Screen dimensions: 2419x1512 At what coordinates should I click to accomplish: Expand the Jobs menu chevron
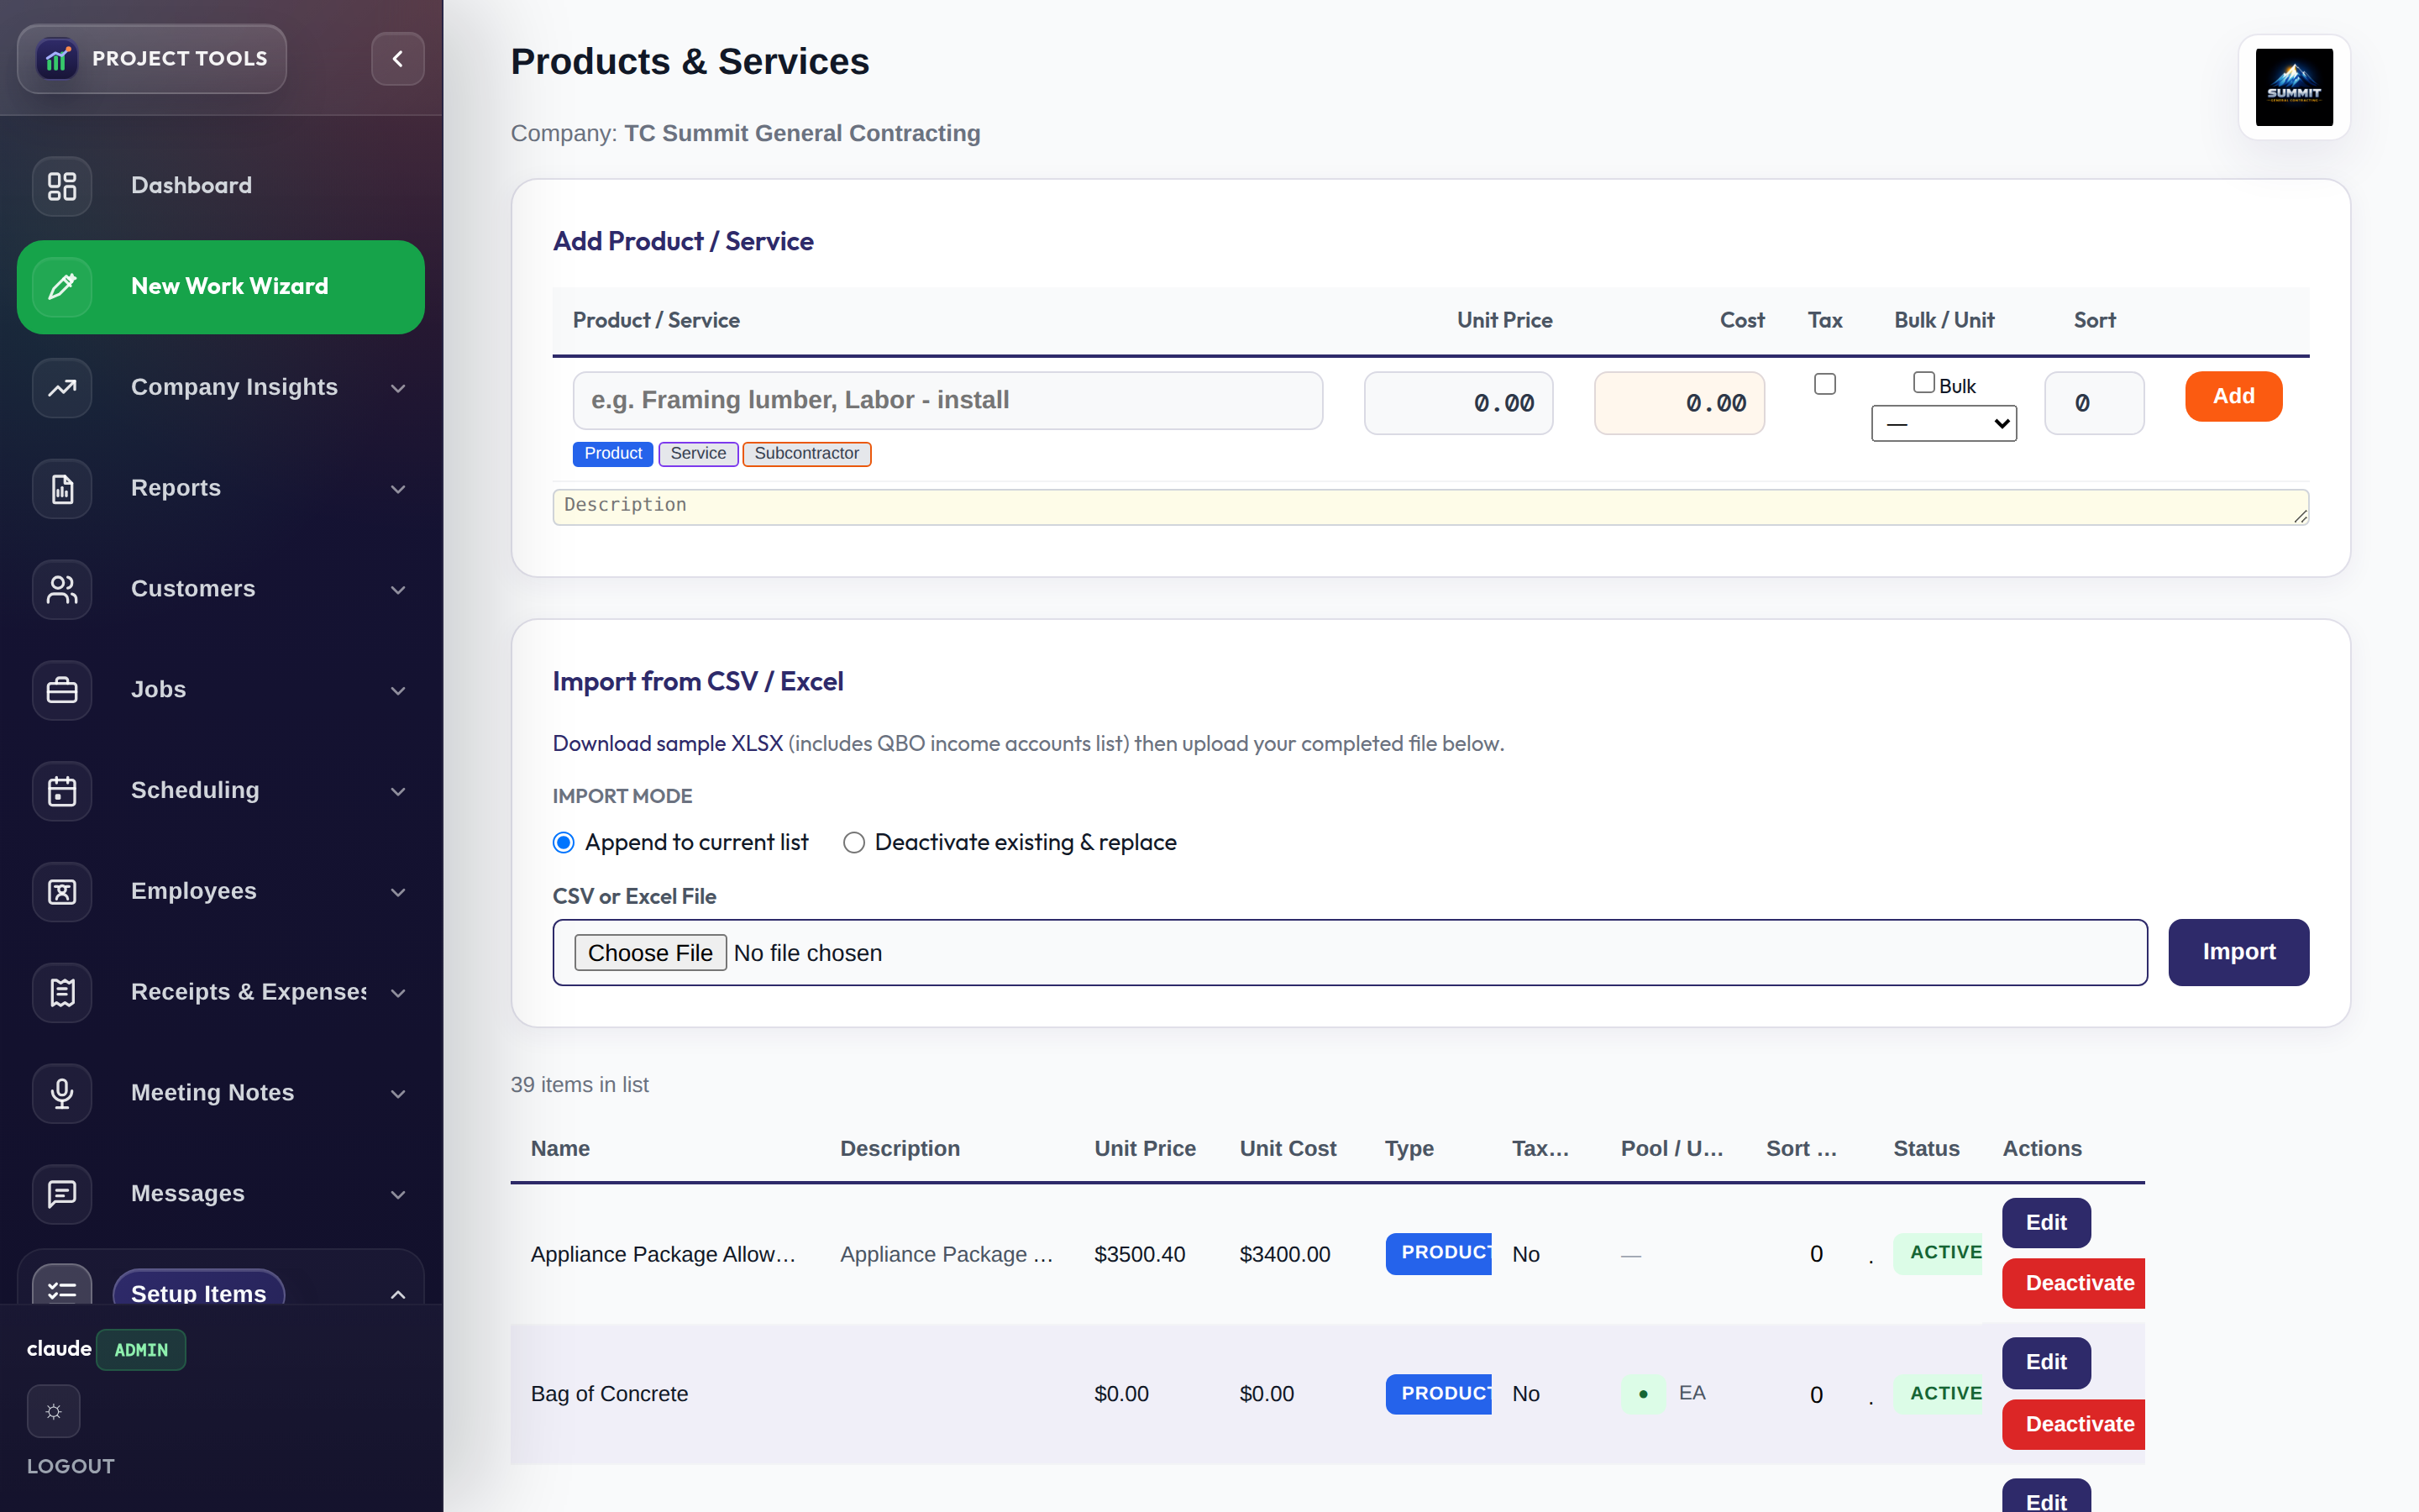[x=398, y=691]
